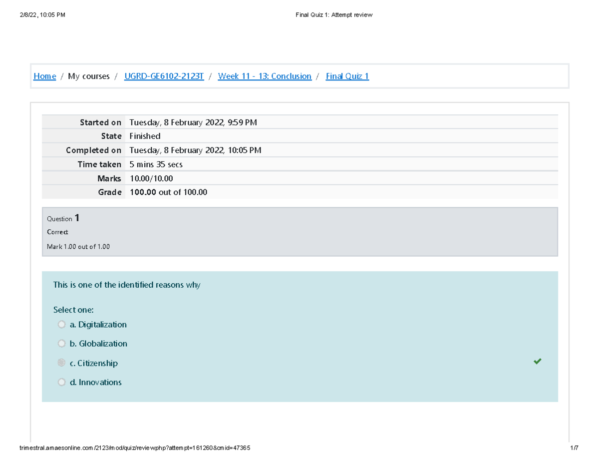Click the Final Quiz 1 breadcrumb

(x=347, y=76)
